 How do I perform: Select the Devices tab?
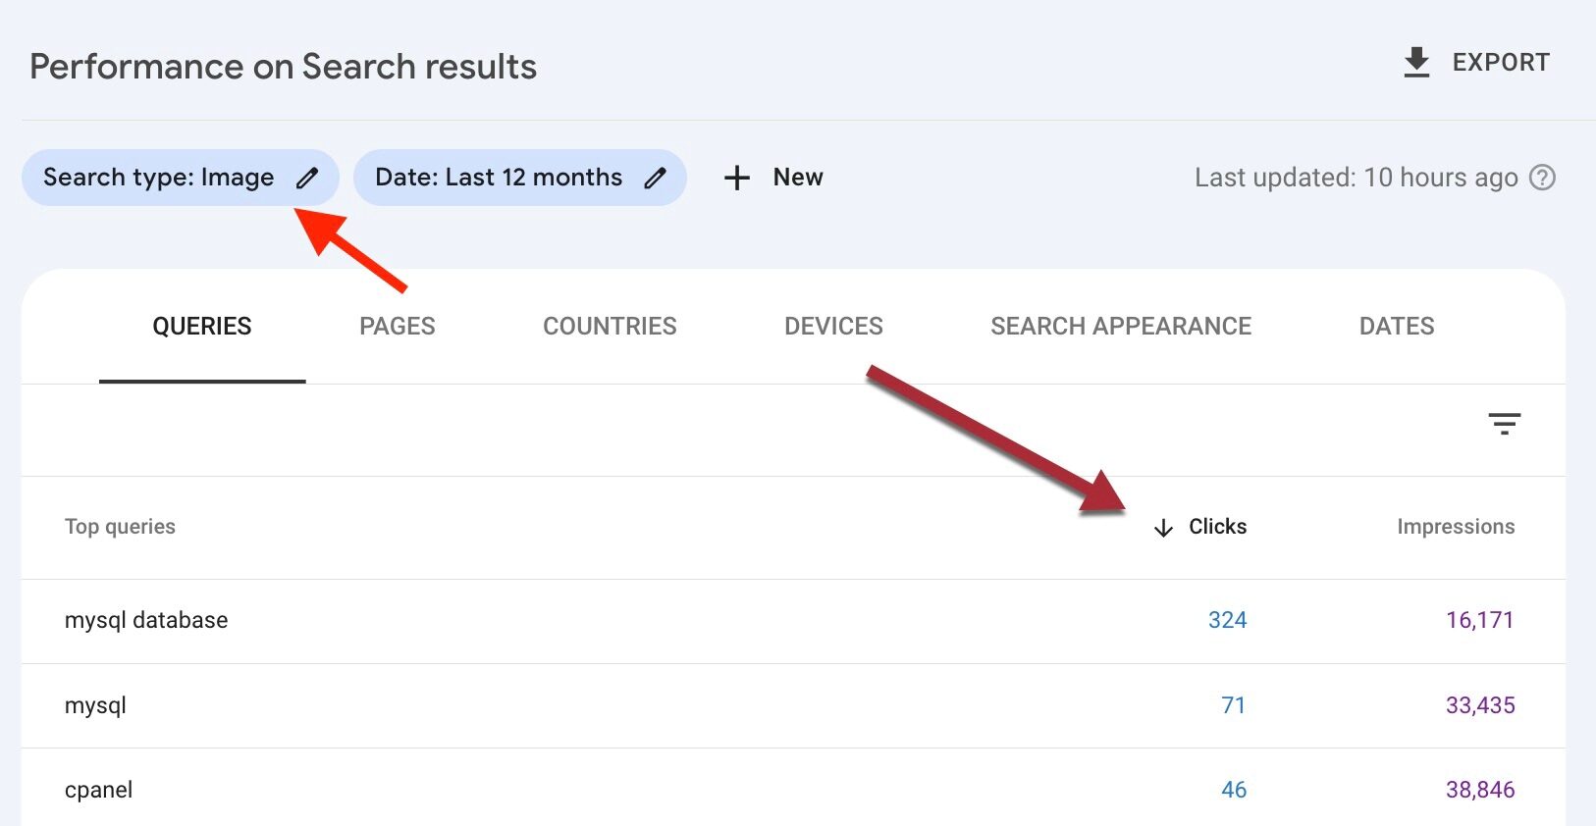(x=833, y=327)
